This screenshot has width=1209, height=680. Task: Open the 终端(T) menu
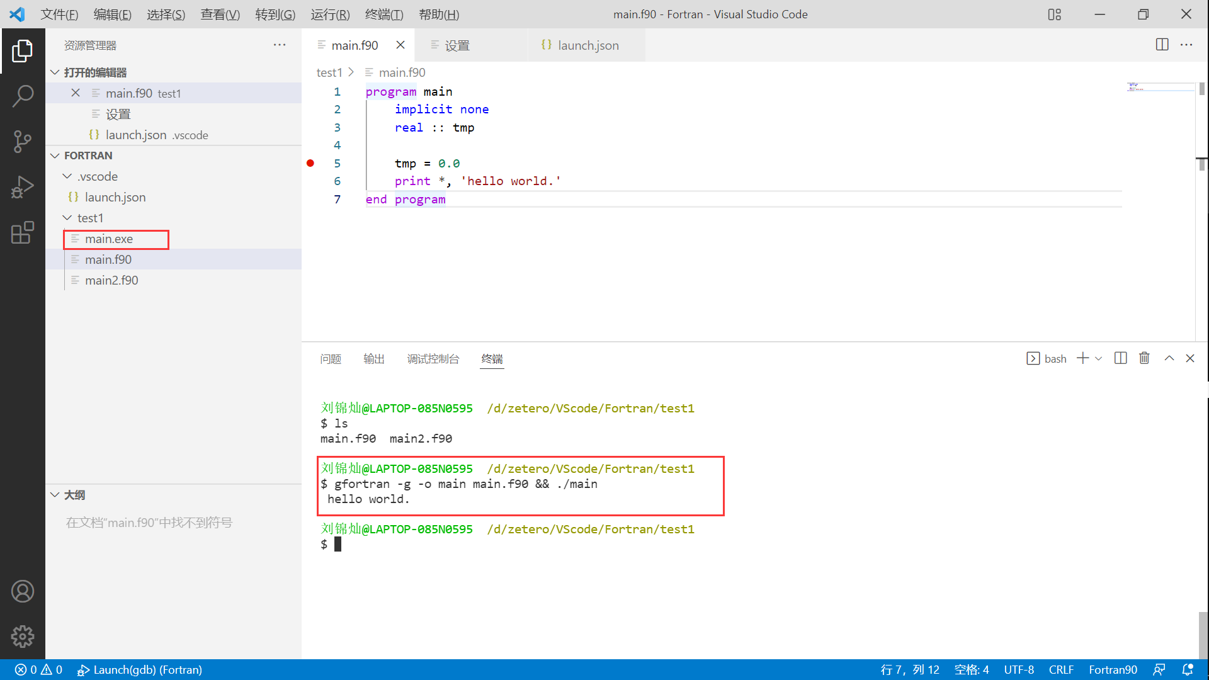pos(384,14)
